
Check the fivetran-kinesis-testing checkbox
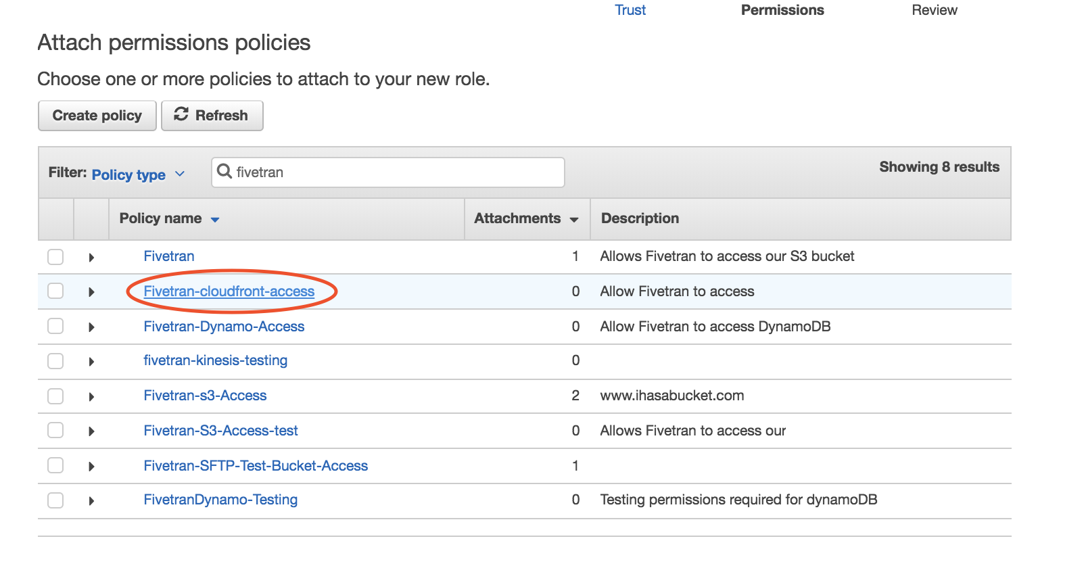[55, 361]
